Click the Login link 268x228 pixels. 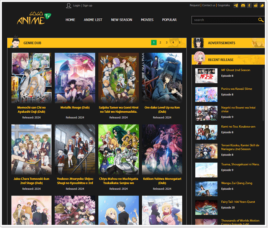[x=77, y=5]
